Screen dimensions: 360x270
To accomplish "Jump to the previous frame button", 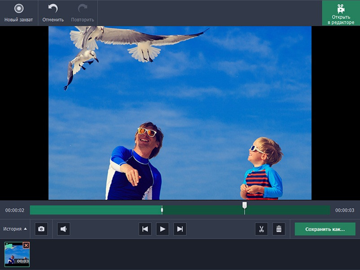I will [145, 229].
